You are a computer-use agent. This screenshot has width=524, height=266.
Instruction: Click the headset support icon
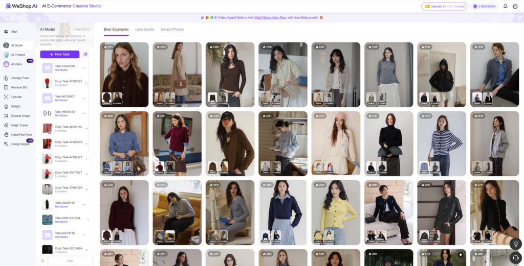(x=516, y=257)
